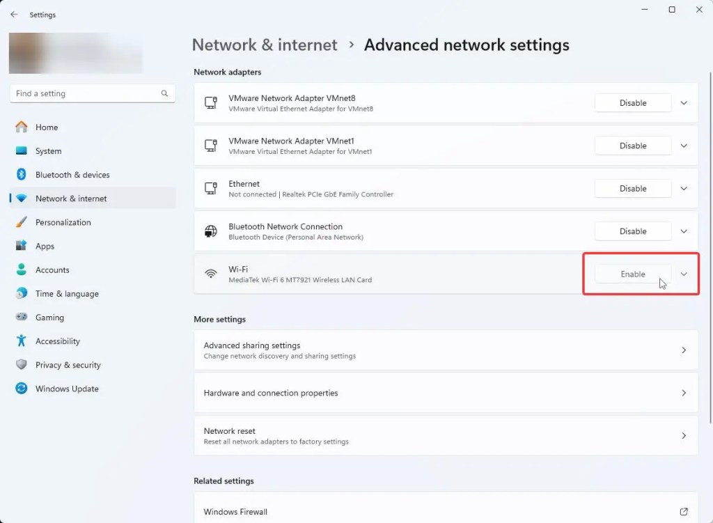Screen dimensions: 713x523
Task: Click the Wi-Fi adapter icon
Action: (210, 274)
